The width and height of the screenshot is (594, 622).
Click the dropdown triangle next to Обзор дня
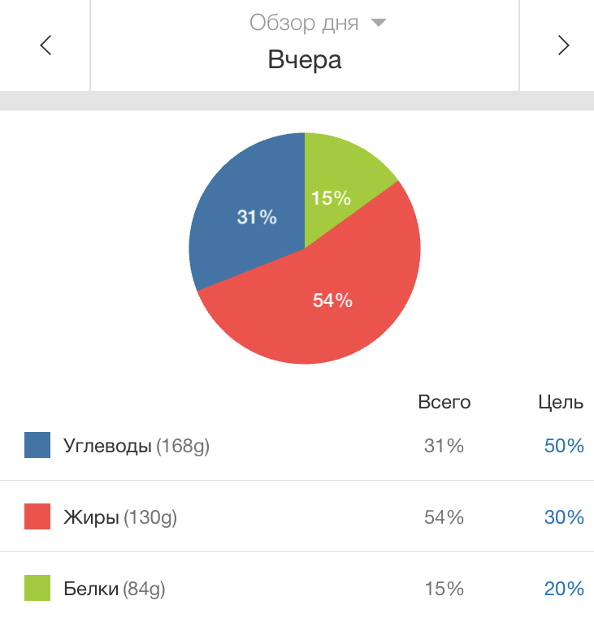[378, 23]
